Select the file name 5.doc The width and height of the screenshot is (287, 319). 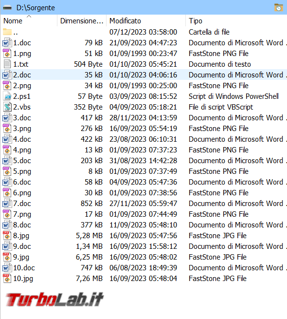click(x=22, y=161)
